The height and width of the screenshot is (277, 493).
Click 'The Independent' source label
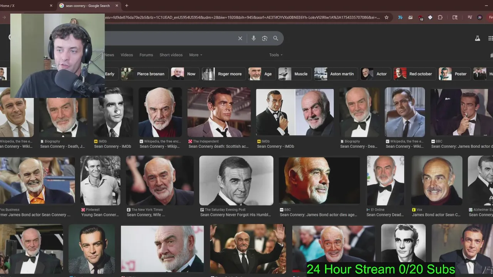[x=206, y=141]
